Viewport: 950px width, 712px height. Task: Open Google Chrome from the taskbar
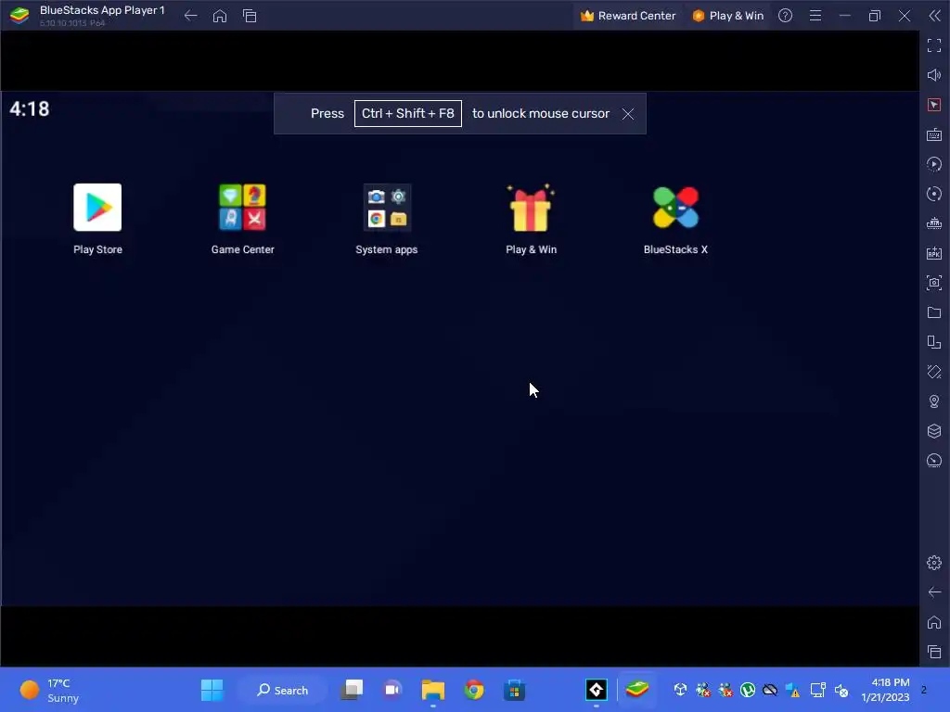point(474,690)
